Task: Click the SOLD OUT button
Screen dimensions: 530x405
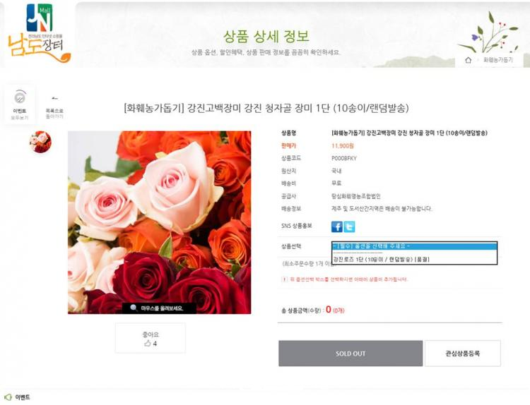Action: coord(350,353)
